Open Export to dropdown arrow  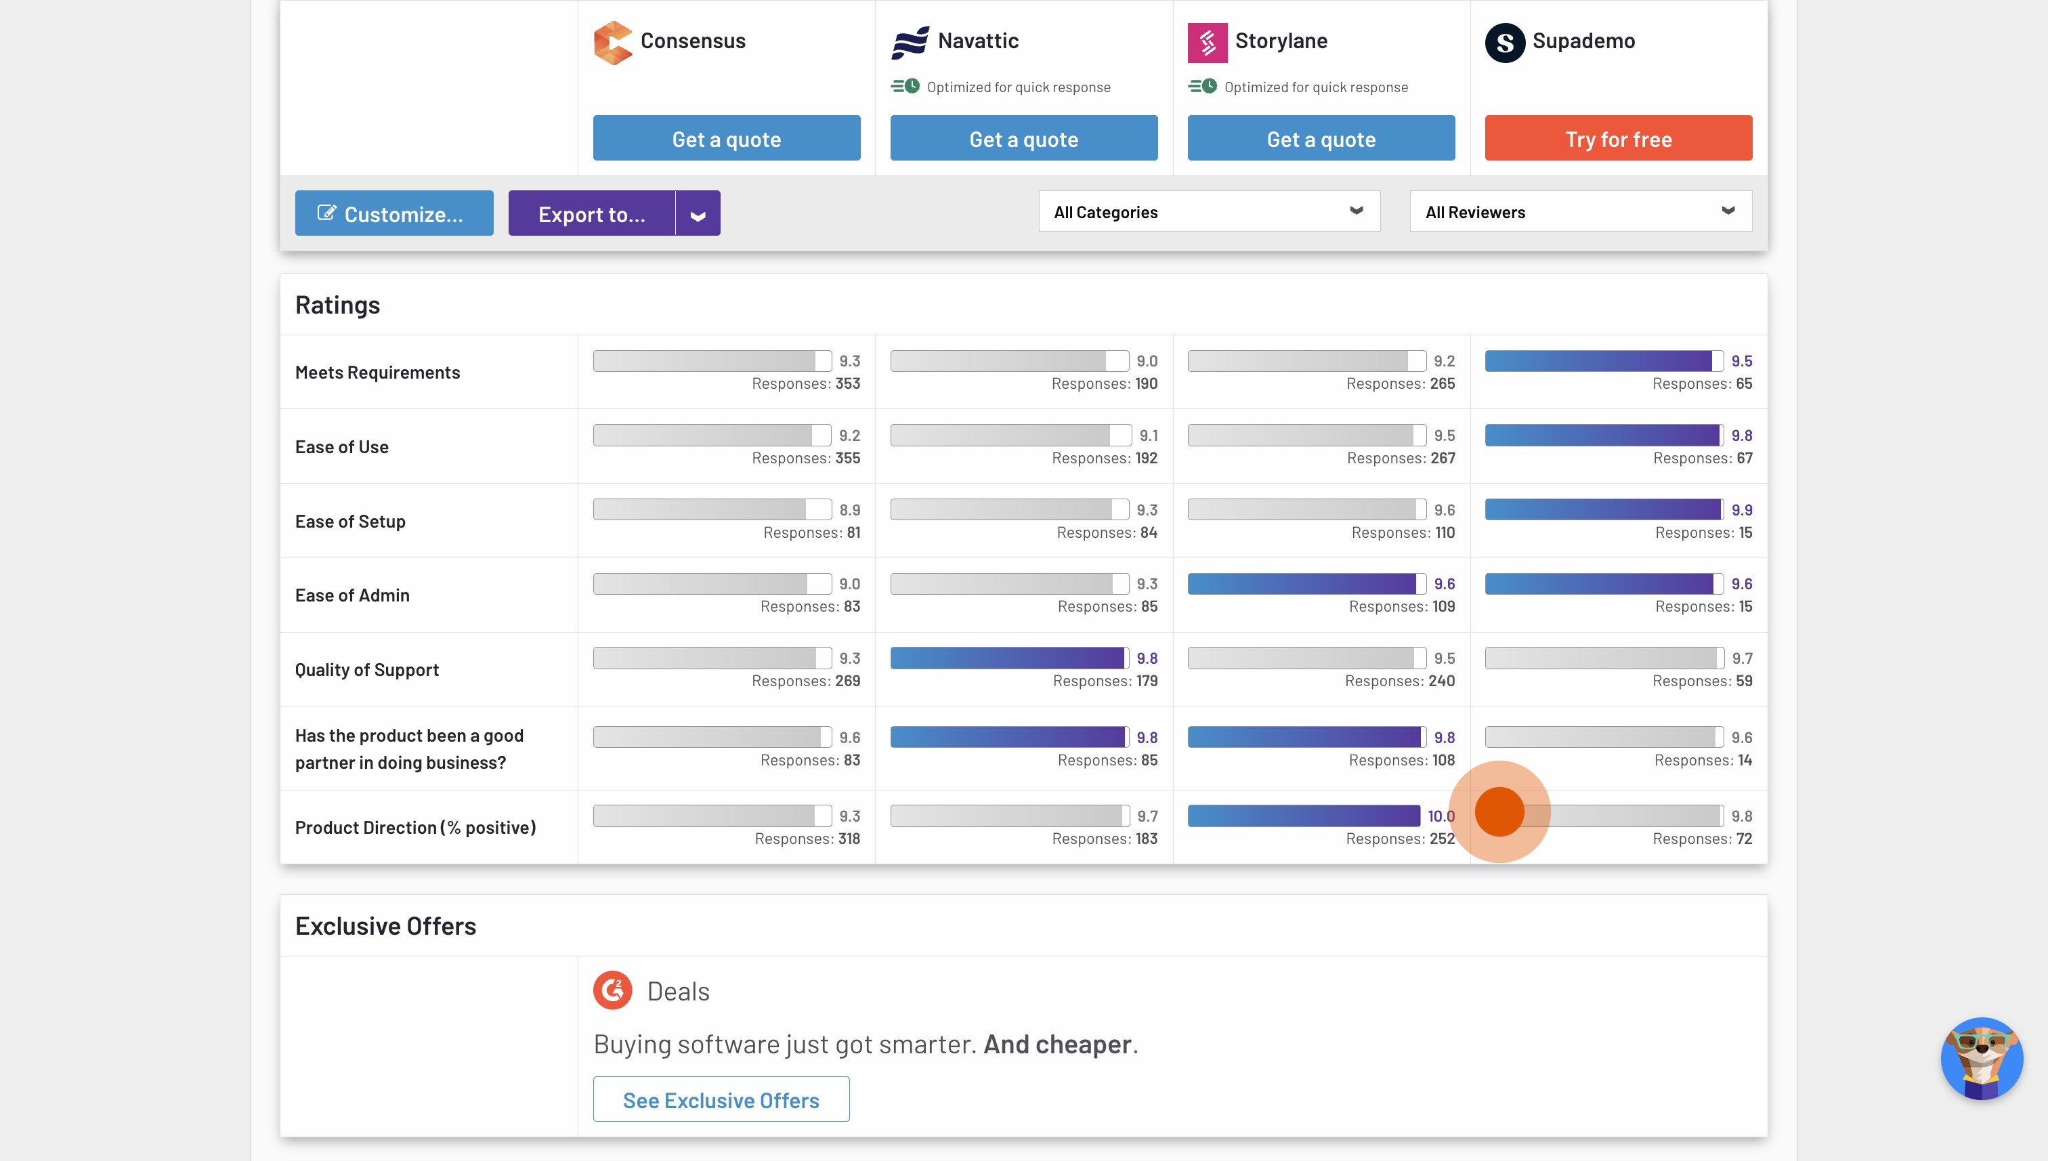[698, 213]
